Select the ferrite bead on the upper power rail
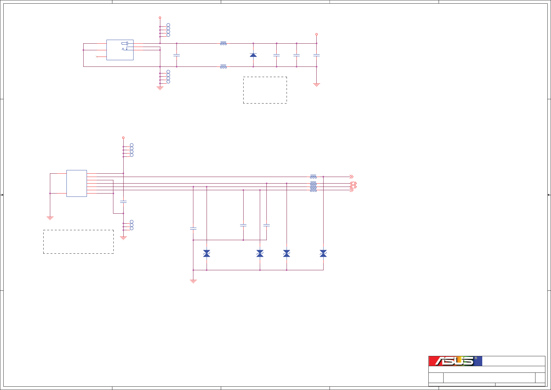This screenshot has width=551, height=390. point(223,43)
